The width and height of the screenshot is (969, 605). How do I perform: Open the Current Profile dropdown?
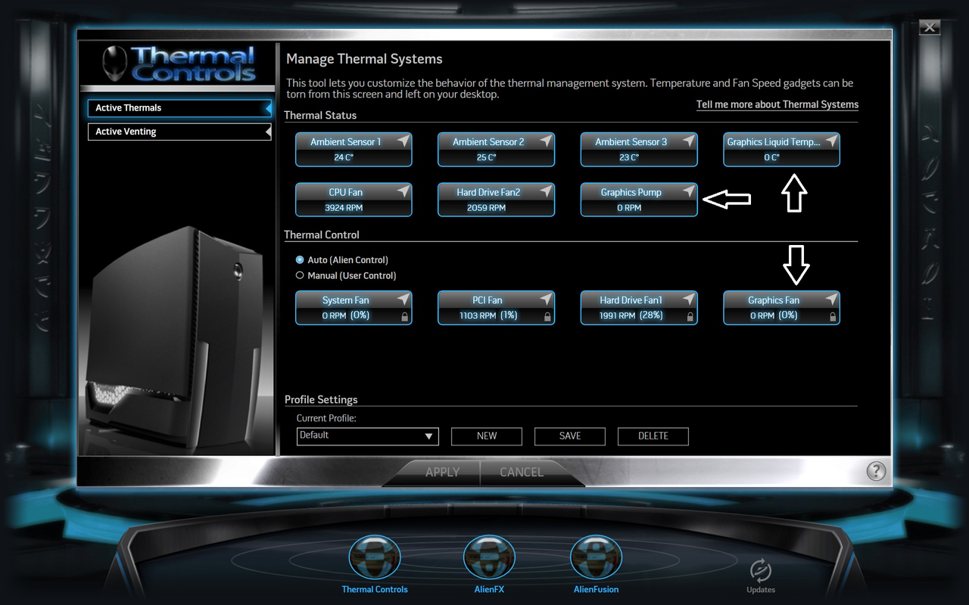[368, 436]
